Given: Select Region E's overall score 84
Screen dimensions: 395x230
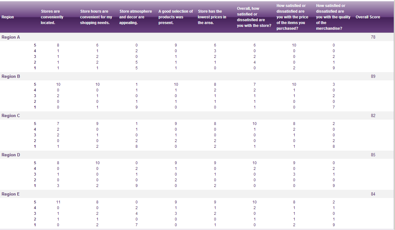Looking at the screenshot, I should [373, 194].
